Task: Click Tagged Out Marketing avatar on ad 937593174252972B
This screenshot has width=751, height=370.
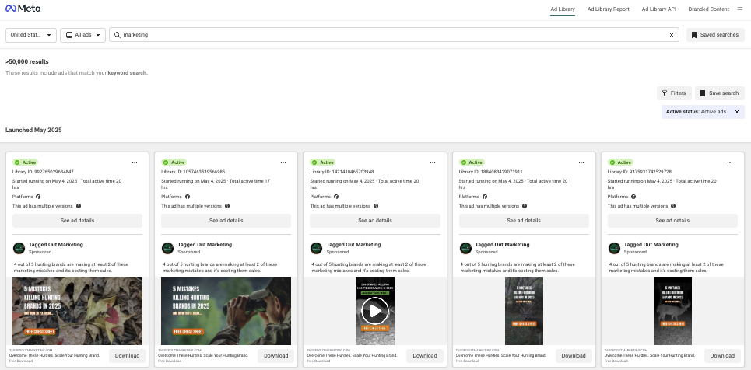Action: (615, 248)
